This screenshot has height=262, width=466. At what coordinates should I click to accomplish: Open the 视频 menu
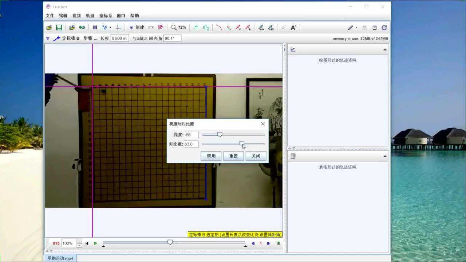click(x=76, y=16)
